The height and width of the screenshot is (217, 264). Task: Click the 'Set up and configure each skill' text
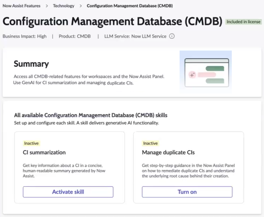tap(86, 123)
